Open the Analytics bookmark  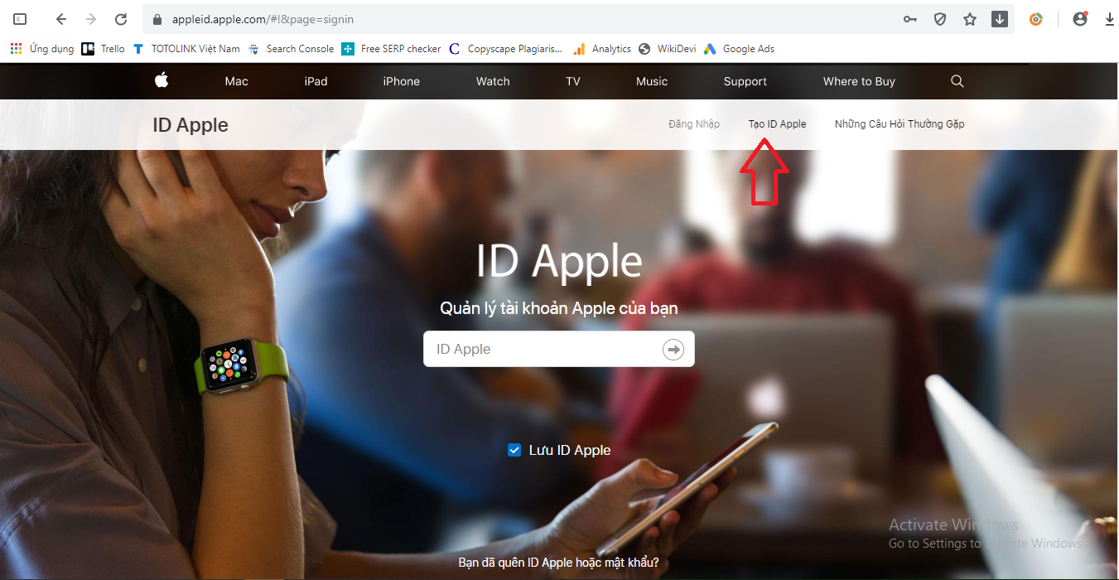point(602,49)
